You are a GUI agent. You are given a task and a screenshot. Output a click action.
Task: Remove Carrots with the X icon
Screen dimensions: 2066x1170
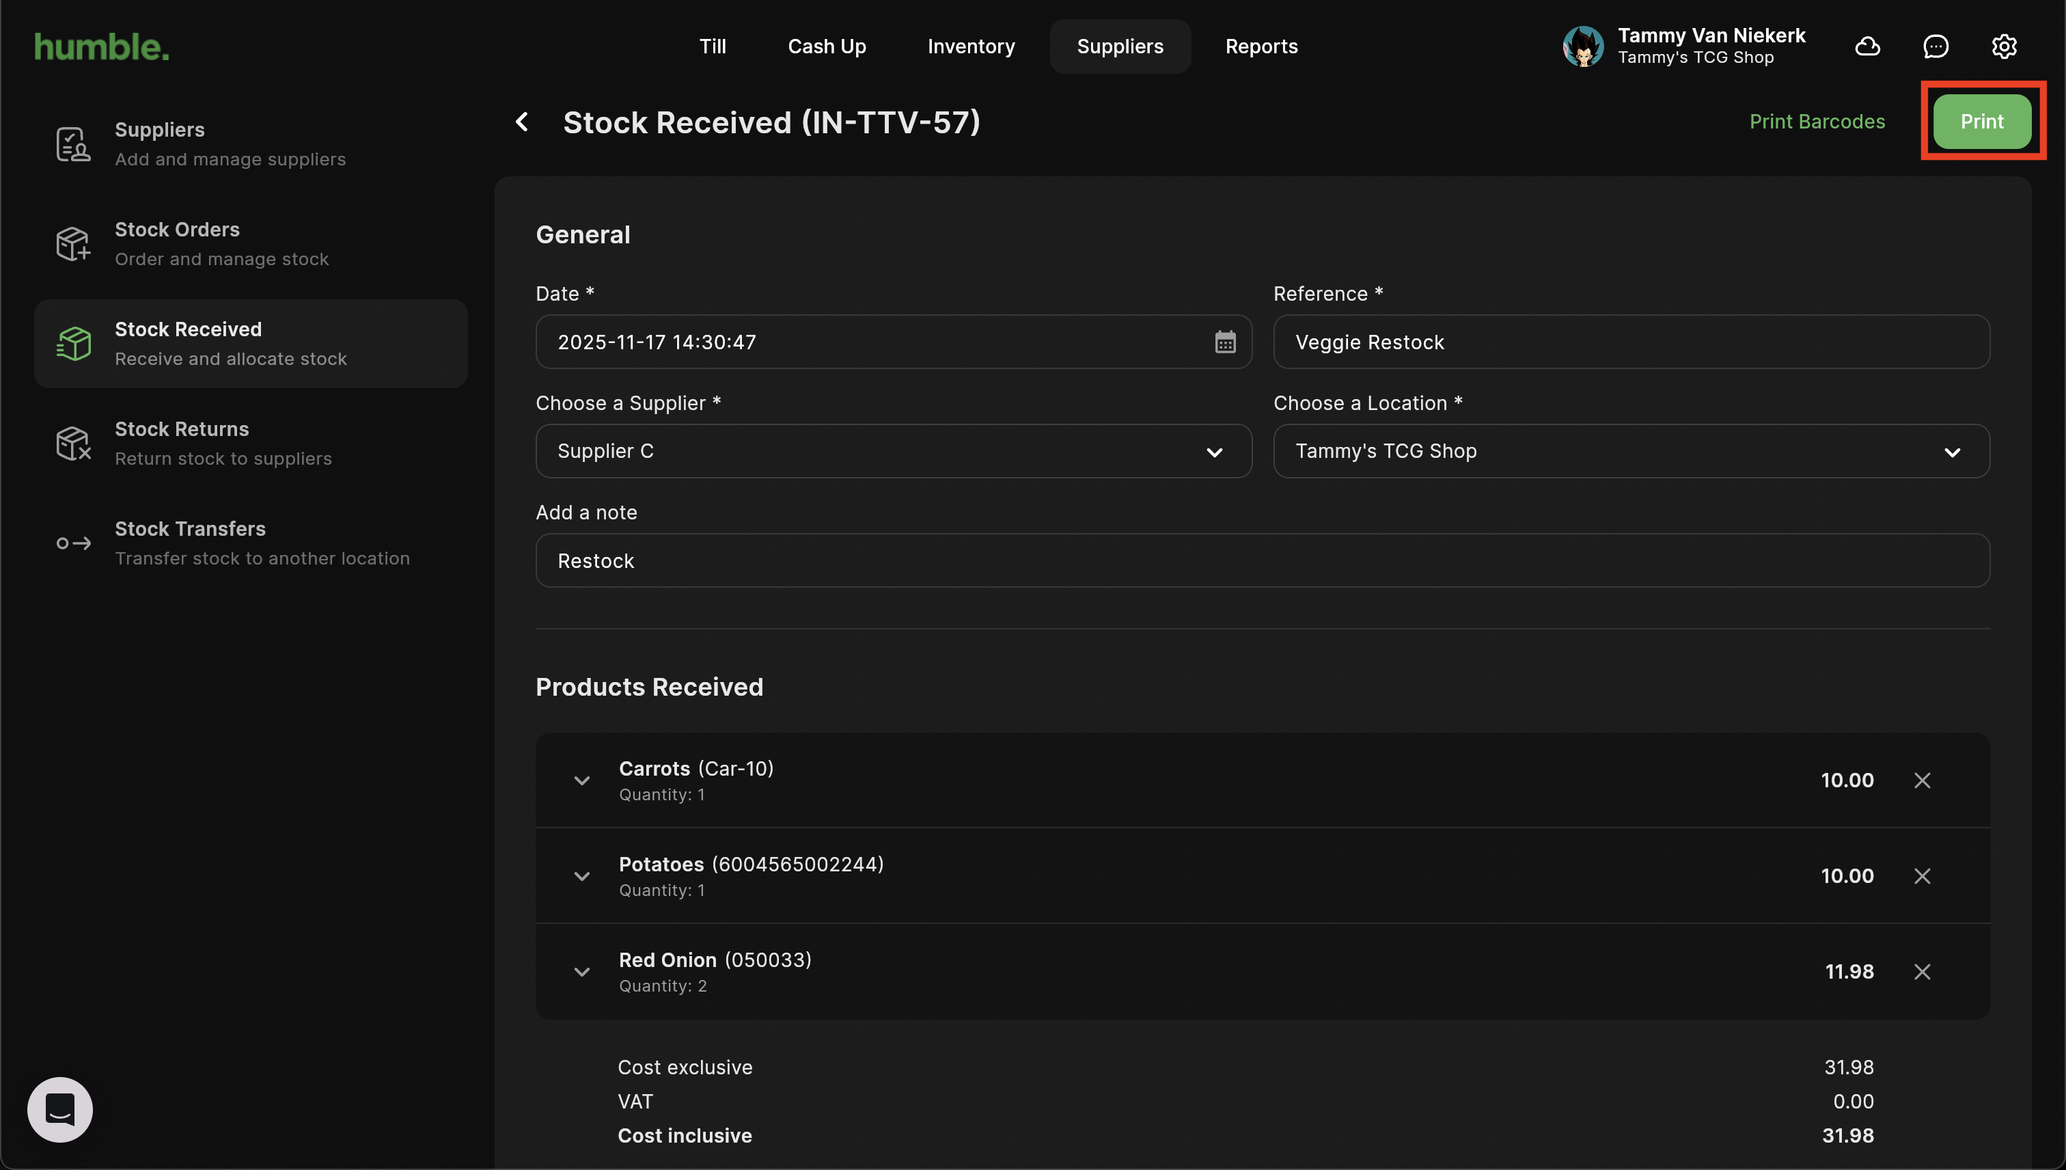click(1923, 780)
